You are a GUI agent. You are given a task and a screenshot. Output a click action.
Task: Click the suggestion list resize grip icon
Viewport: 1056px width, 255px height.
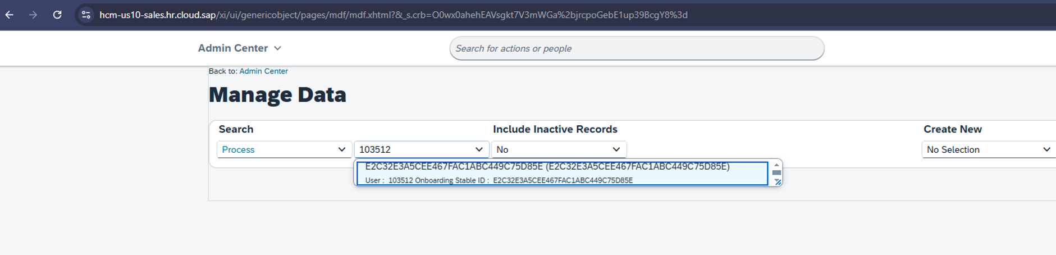778,181
